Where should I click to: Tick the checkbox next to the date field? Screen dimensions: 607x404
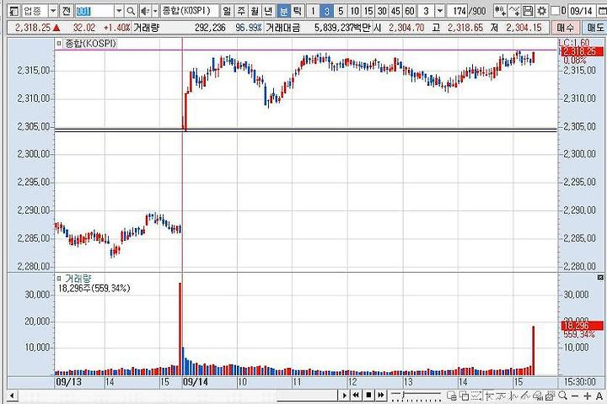coord(556,11)
